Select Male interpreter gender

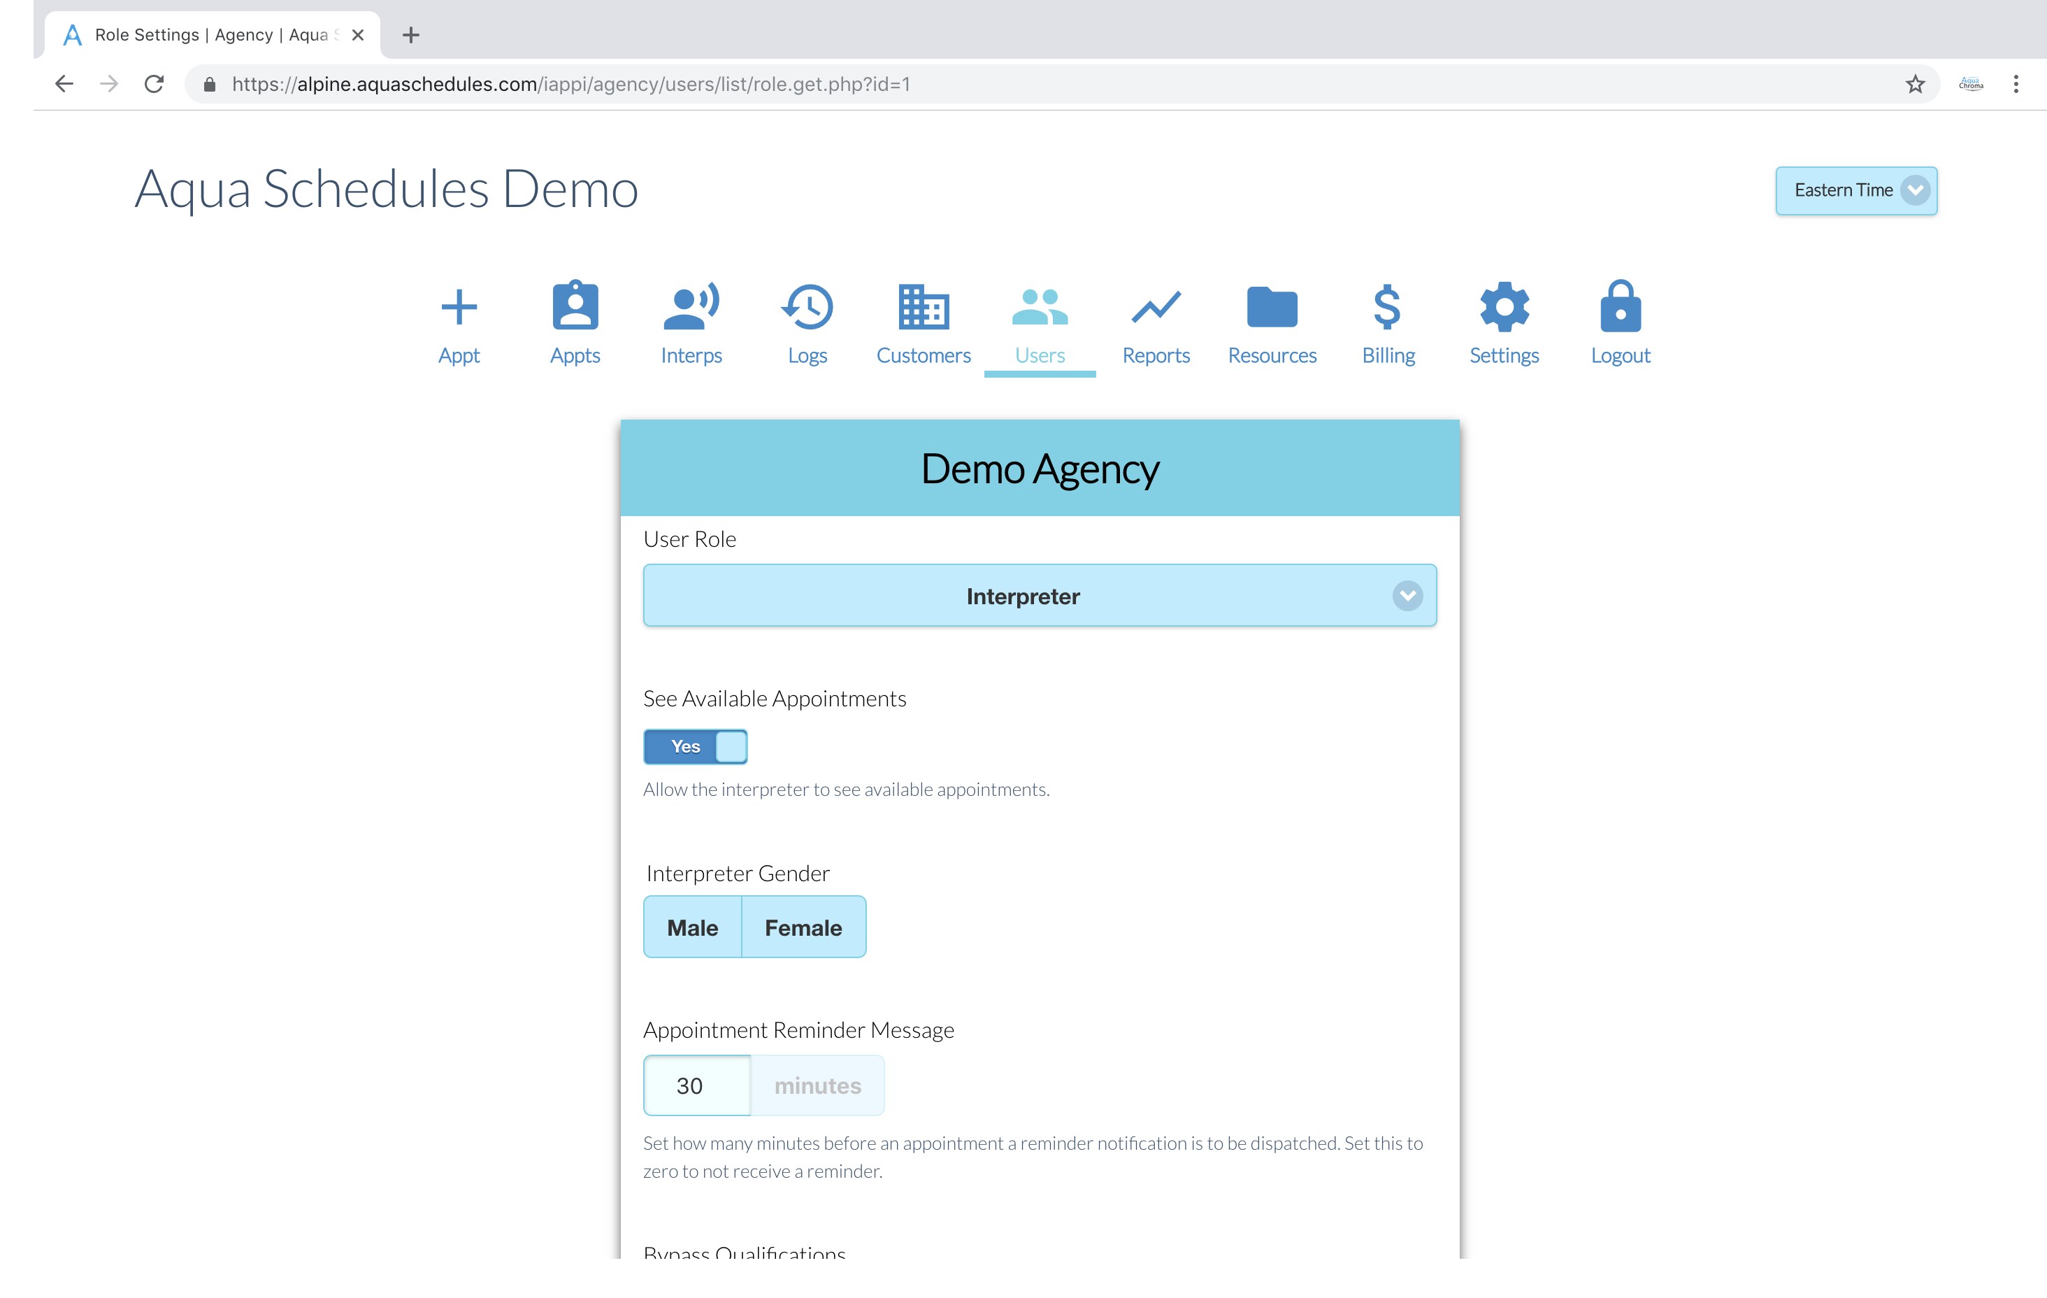click(x=692, y=927)
